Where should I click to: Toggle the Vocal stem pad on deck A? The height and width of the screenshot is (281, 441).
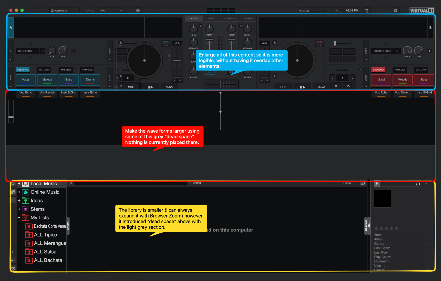pyautogui.click(x=26, y=80)
